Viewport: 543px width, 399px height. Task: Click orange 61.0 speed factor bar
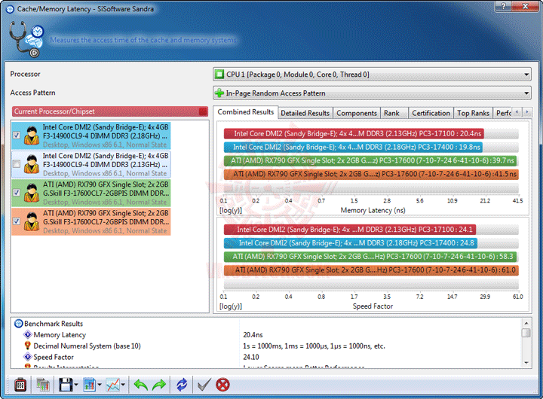click(371, 270)
